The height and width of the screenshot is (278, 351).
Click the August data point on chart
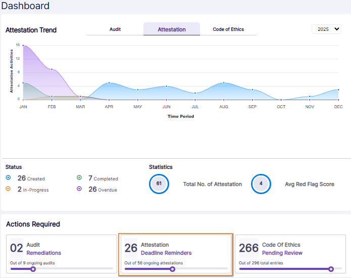224,83
